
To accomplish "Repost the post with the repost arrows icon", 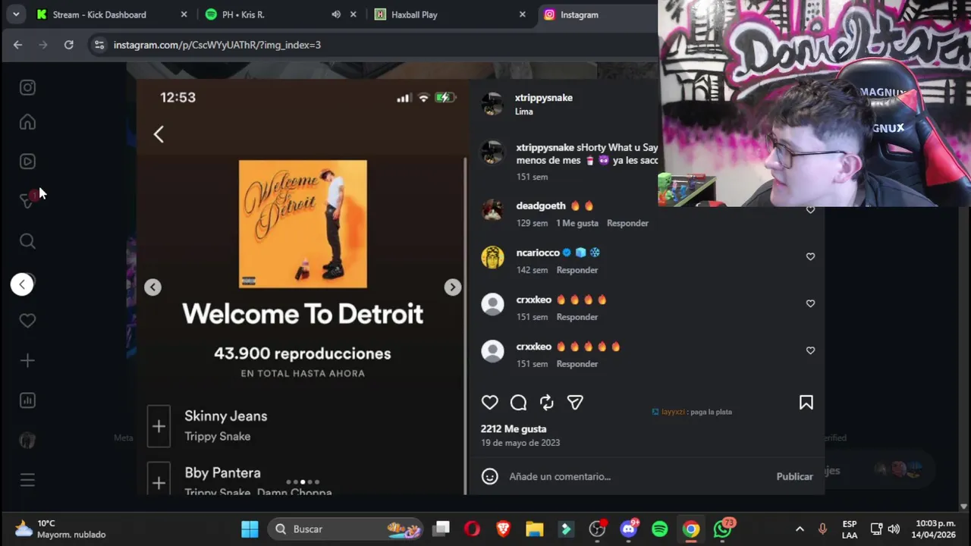I will tap(547, 403).
